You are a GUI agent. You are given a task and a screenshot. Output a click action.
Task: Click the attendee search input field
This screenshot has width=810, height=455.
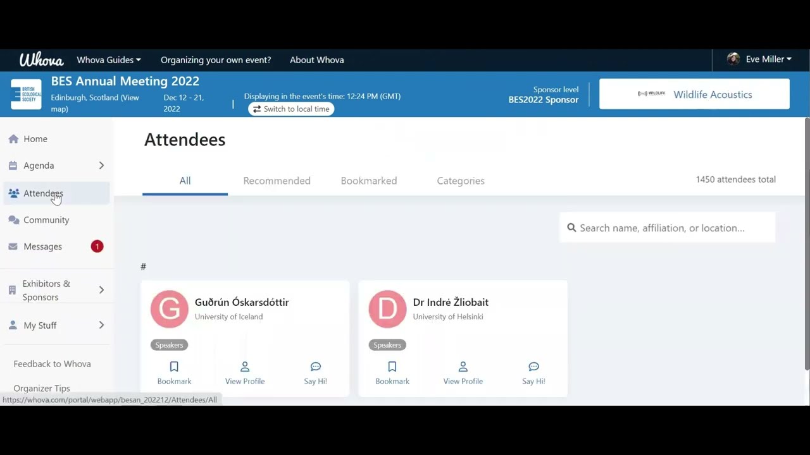coord(668,227)
